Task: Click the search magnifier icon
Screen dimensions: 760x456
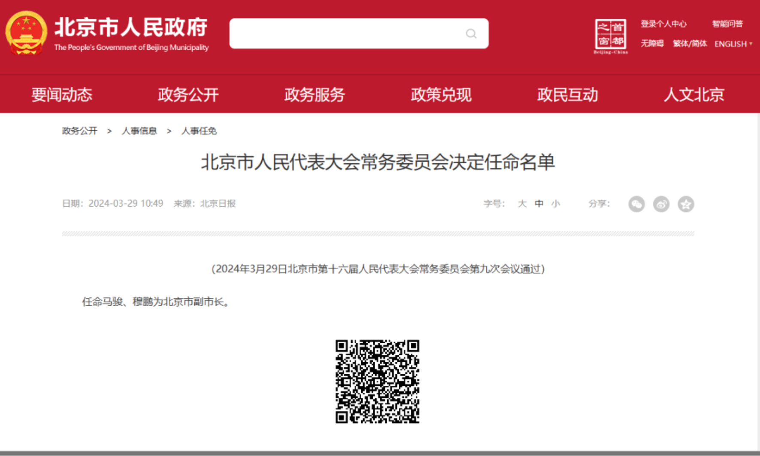Action: click(x=471, y=33)
